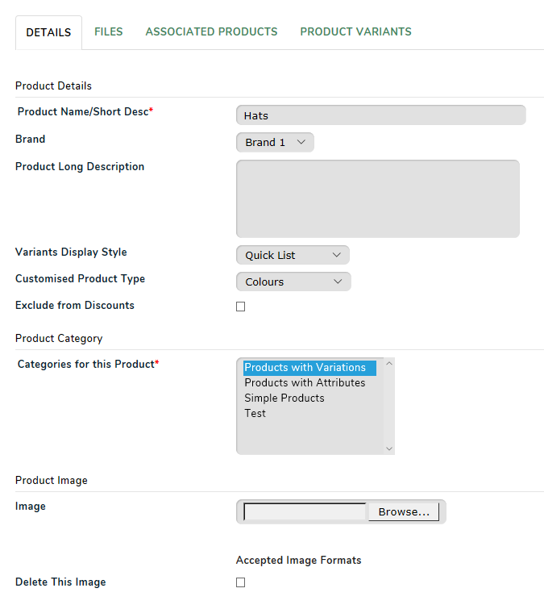Open the Files tab
The width and height of the screenshot is (544, 605).
coord(108,31)
